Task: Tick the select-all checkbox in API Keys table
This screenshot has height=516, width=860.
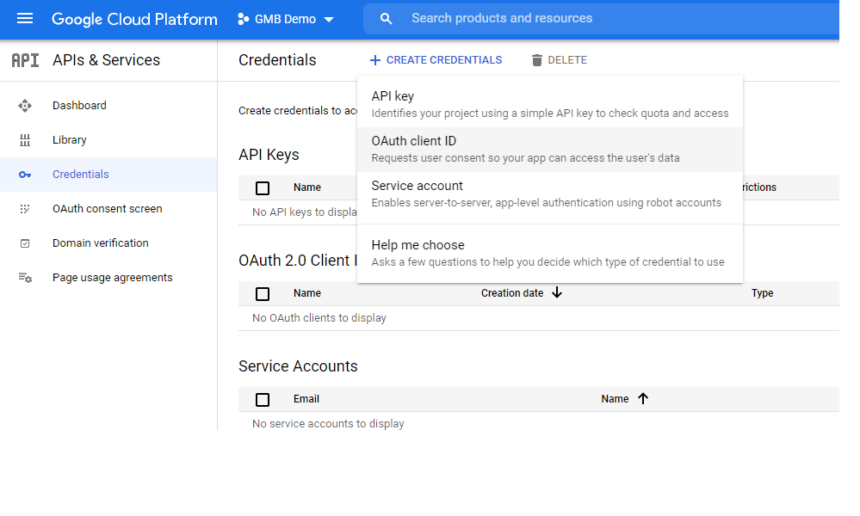Action: tap(263, 188)
